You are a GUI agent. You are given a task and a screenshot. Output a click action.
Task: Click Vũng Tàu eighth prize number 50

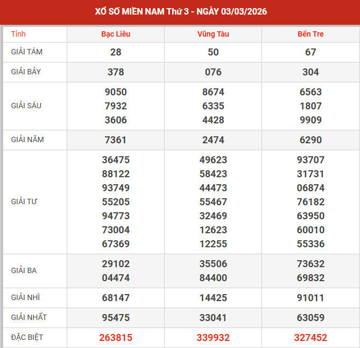click(x=213, y=52)
